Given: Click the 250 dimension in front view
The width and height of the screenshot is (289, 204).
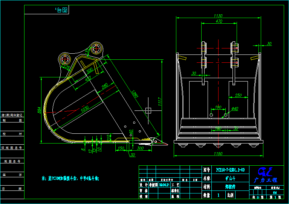Looking at the screenshot, I should 238,95.
